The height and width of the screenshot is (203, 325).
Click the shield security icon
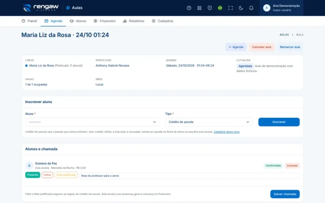click(209, 8)
